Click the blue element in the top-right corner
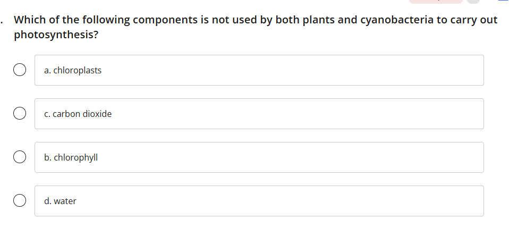The width and height of the screenshot is (509, 227). [x=503, y=1]
